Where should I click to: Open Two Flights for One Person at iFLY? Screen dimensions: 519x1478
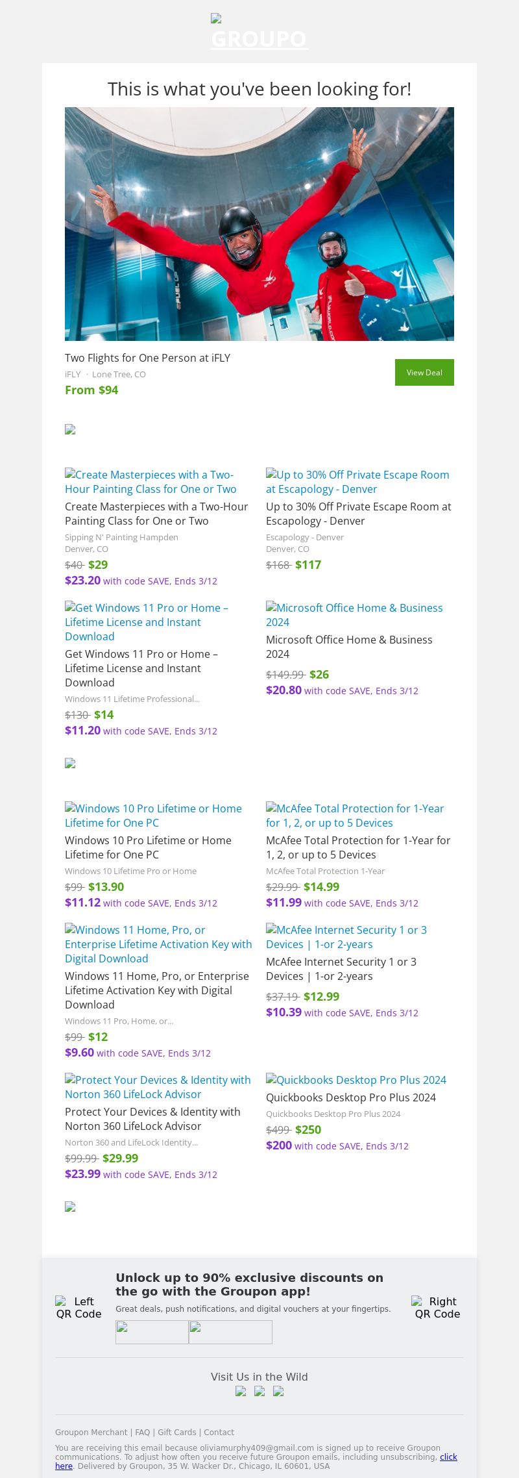(147, 358)
